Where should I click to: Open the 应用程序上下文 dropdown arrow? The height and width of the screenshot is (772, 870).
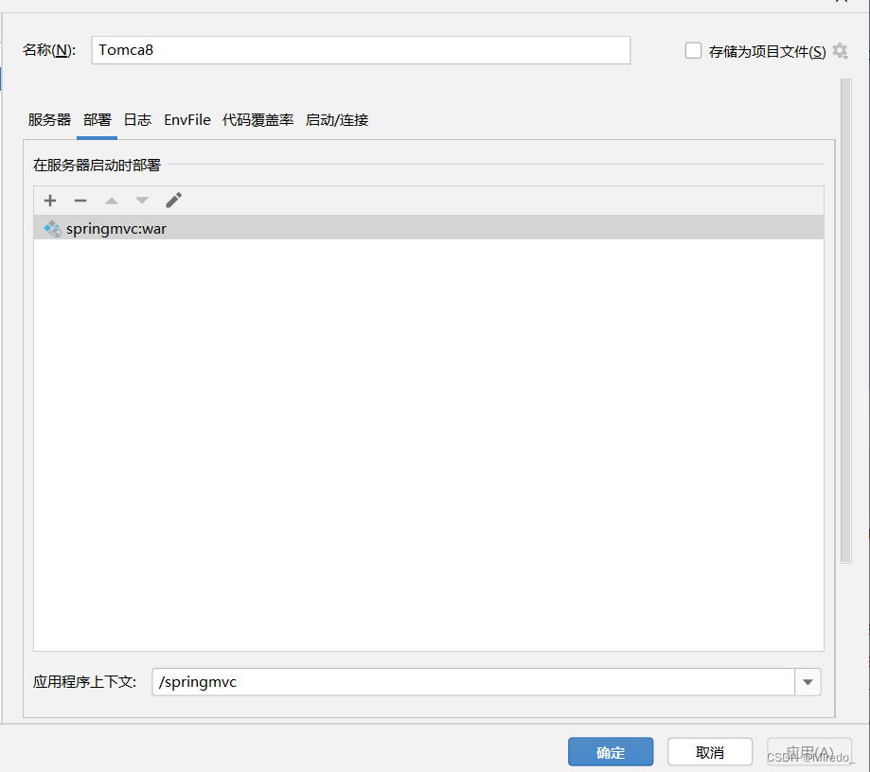pos(808,681)
